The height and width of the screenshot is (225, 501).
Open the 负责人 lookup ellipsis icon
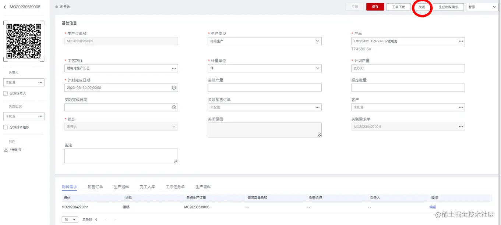[x=40, y=82]
